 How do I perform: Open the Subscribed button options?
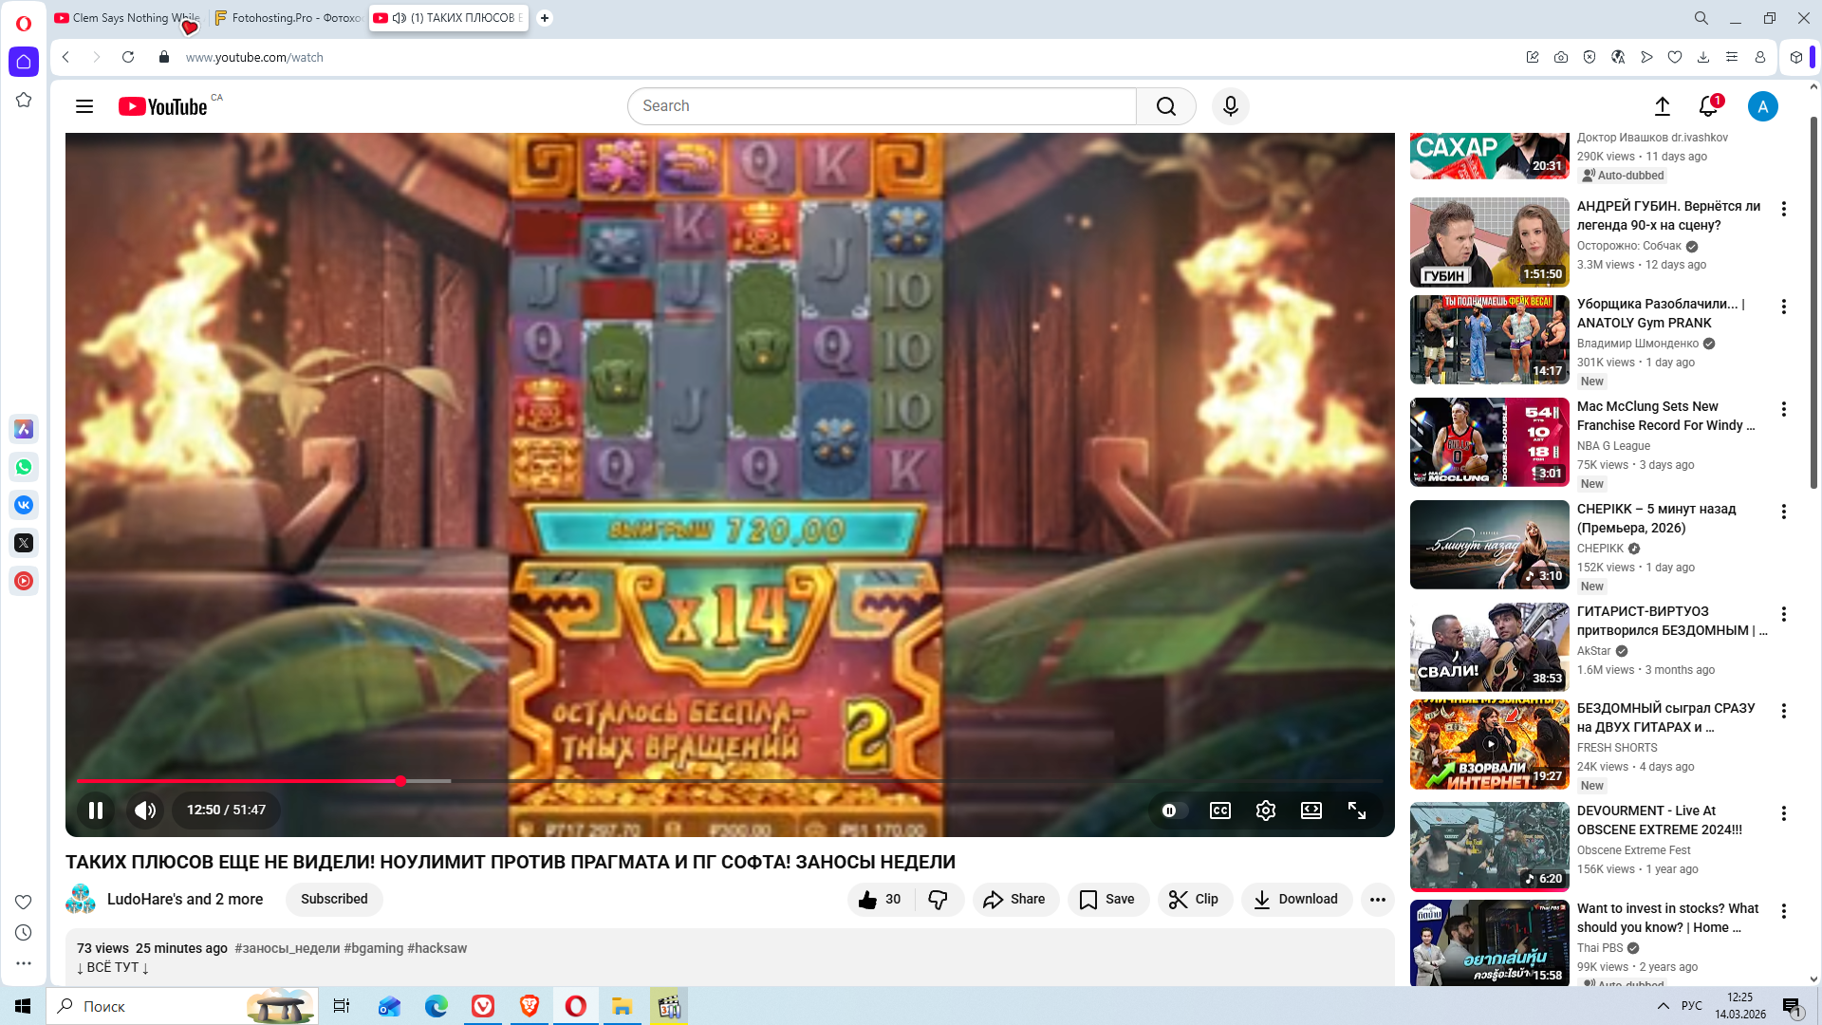pos(334,900)
